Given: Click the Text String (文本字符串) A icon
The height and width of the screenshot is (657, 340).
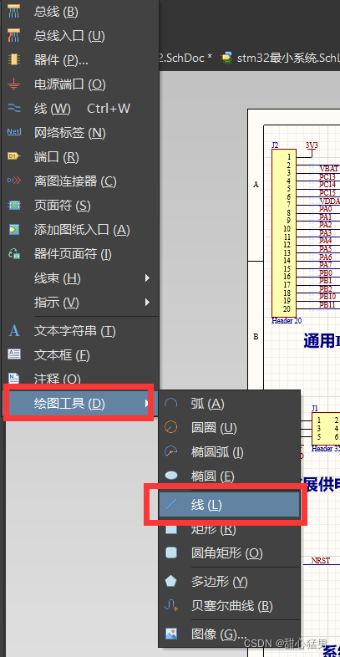Looking at the screenshot, I should pos(14,331).
